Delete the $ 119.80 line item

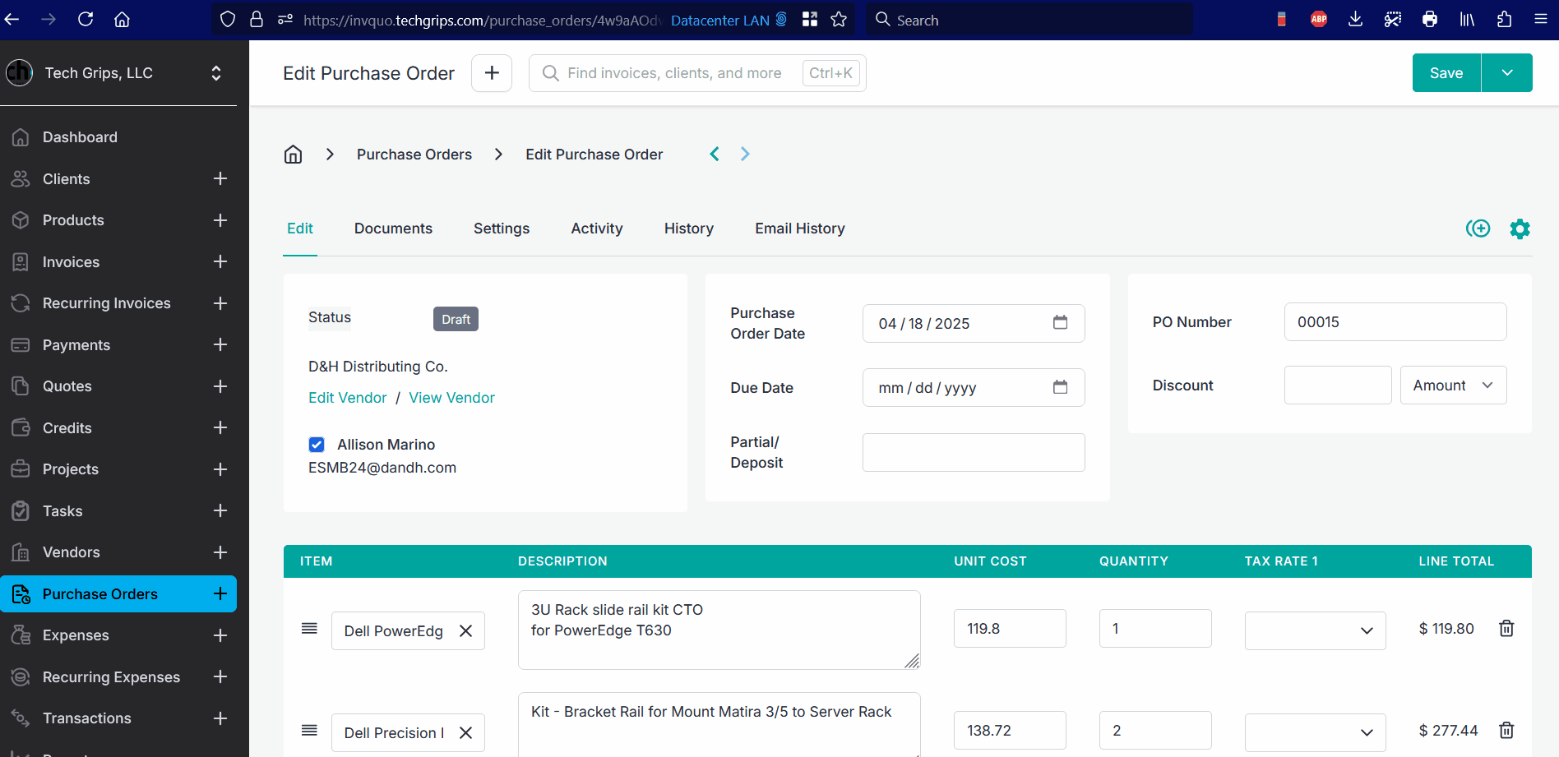(x=1506, y=628)
